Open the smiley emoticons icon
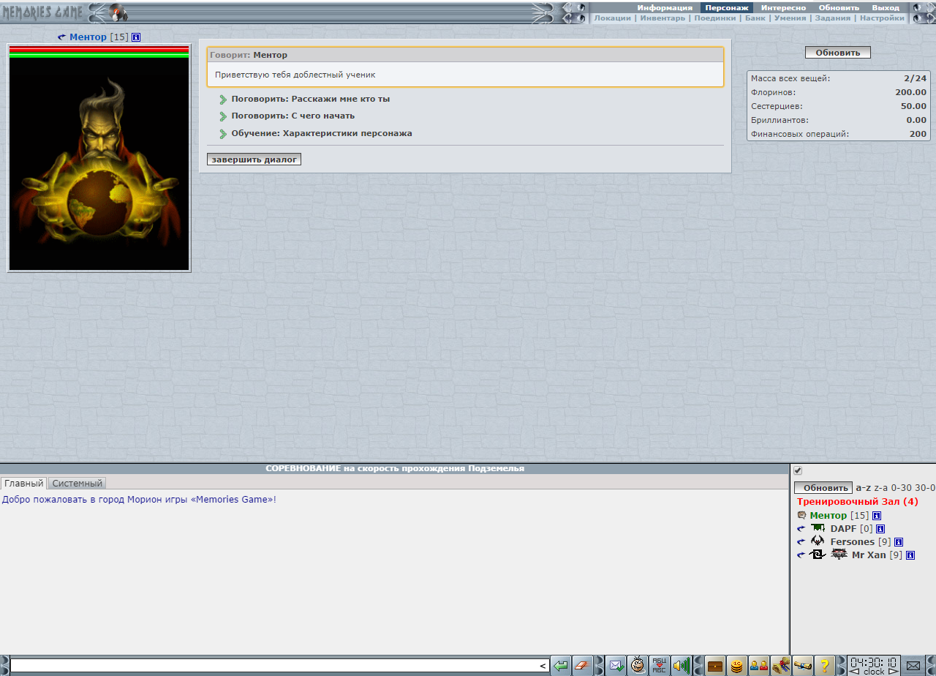Screen dimensions: 936x676 point(638,666)
